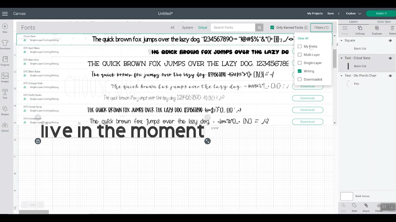This screenshot has width=396, height=222.
Task: Show All fonts tab
Action: pos(172,27)
